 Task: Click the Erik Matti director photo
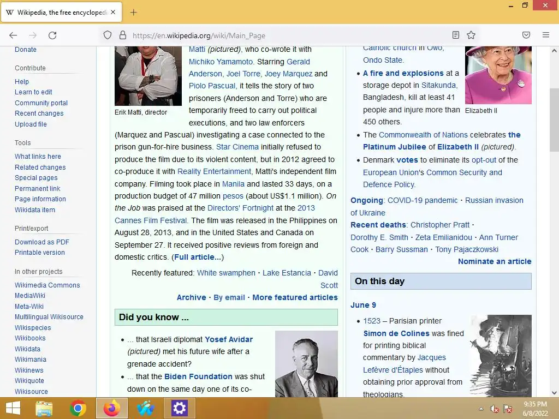tap(148, 76)
